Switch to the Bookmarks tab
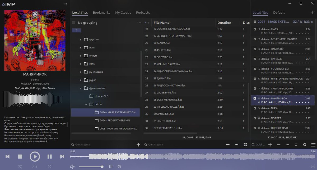317x170 pixels. (x=101, y=12)
